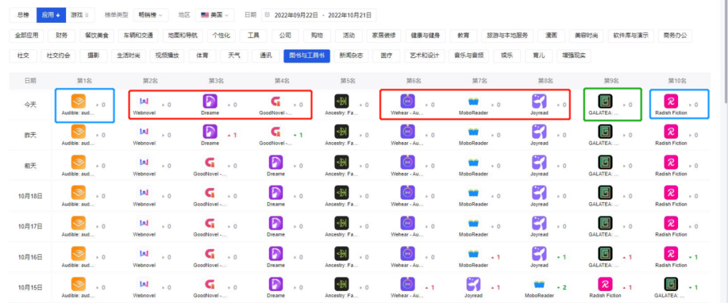Switch to the 总榜 toggle option
Image resolution: width=728 pixels, height=303 pixels.
click(x=23, y=14)
